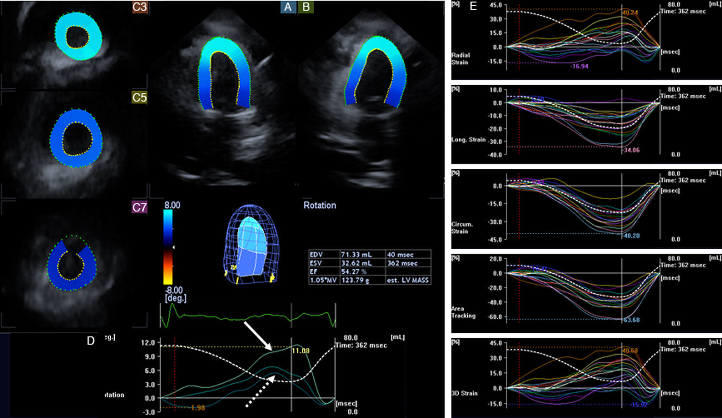Click the -34.06 longitudinal strain peak value

[x=631, y=150]
